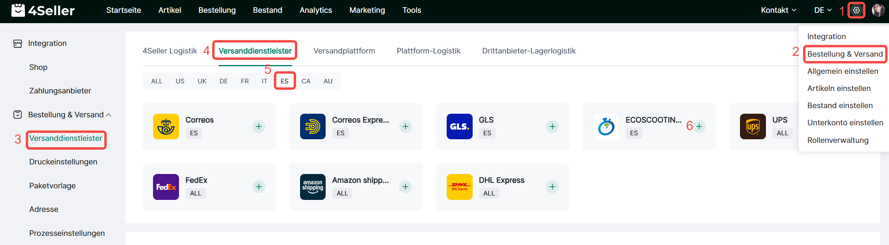Add DHL Express via plus icon
This screenshot has height=245, width=889.
tap(552, 187)
